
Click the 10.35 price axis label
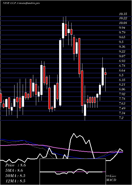(x=123, y=14)
